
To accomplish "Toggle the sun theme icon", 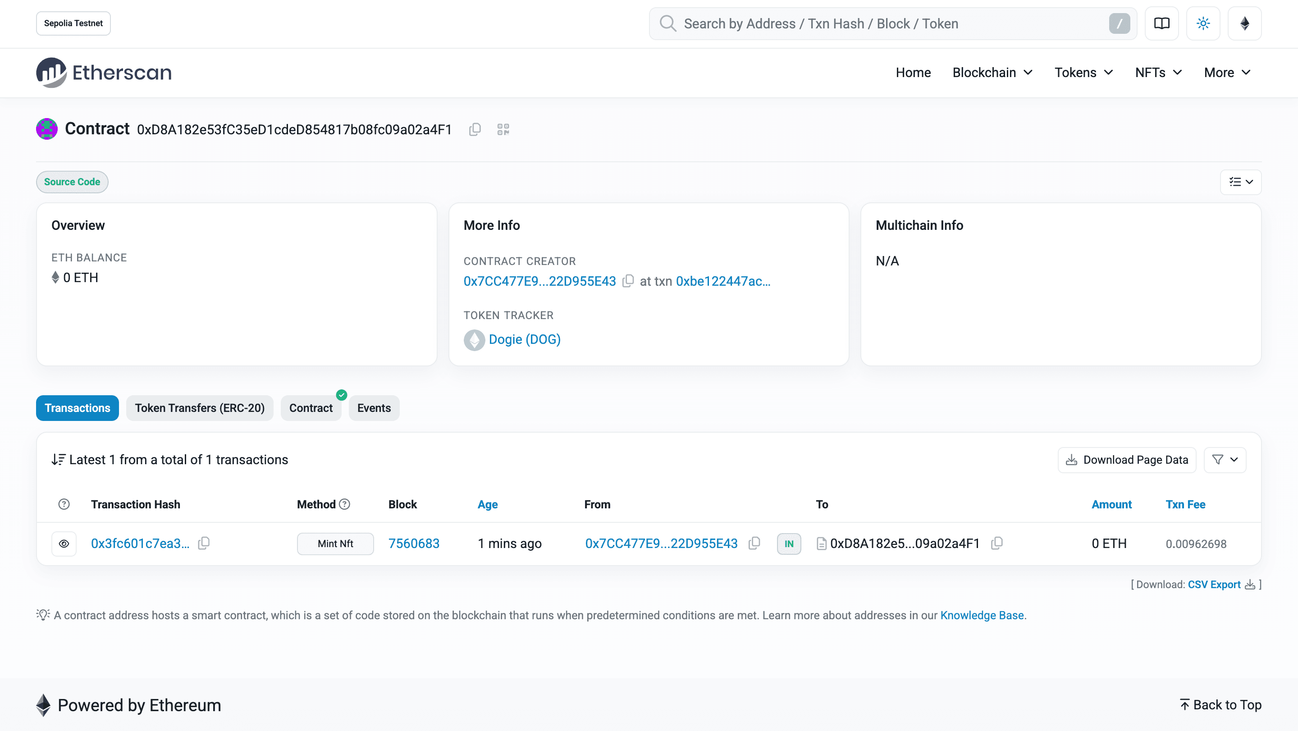I will click(x=1203, y=24).
